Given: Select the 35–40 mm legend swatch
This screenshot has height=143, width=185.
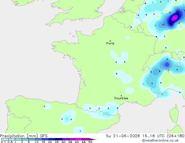Looking at the screenshot, I should click(72, 139).
